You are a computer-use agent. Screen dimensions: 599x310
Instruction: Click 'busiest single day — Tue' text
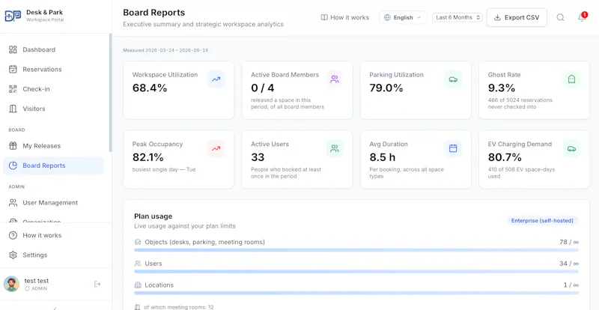pyautogui.click(x=164, y=169)
